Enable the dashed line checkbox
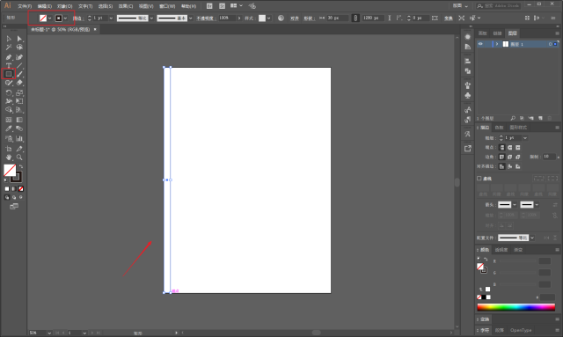563x337 pixels. pyautogui.click(x=479, y=179)
